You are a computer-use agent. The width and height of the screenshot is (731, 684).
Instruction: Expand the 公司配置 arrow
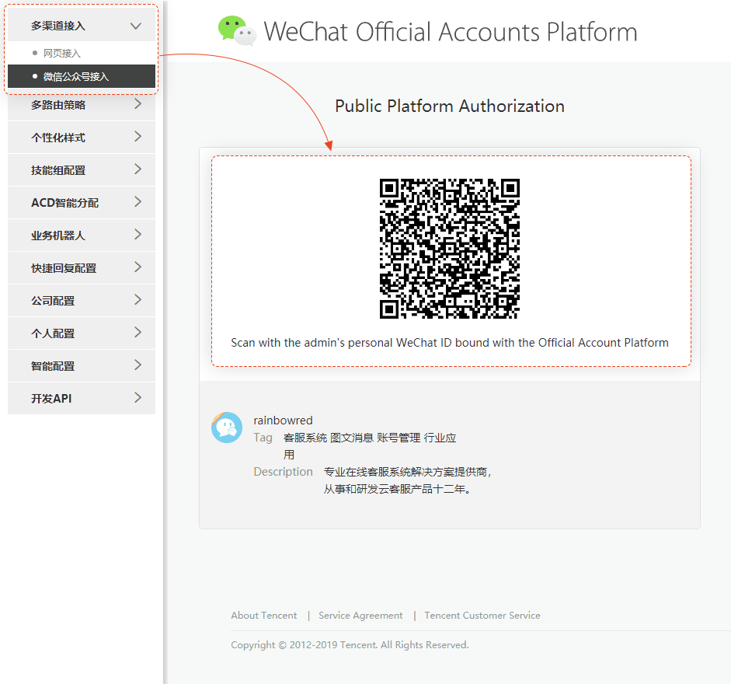(x=137, y=300)
